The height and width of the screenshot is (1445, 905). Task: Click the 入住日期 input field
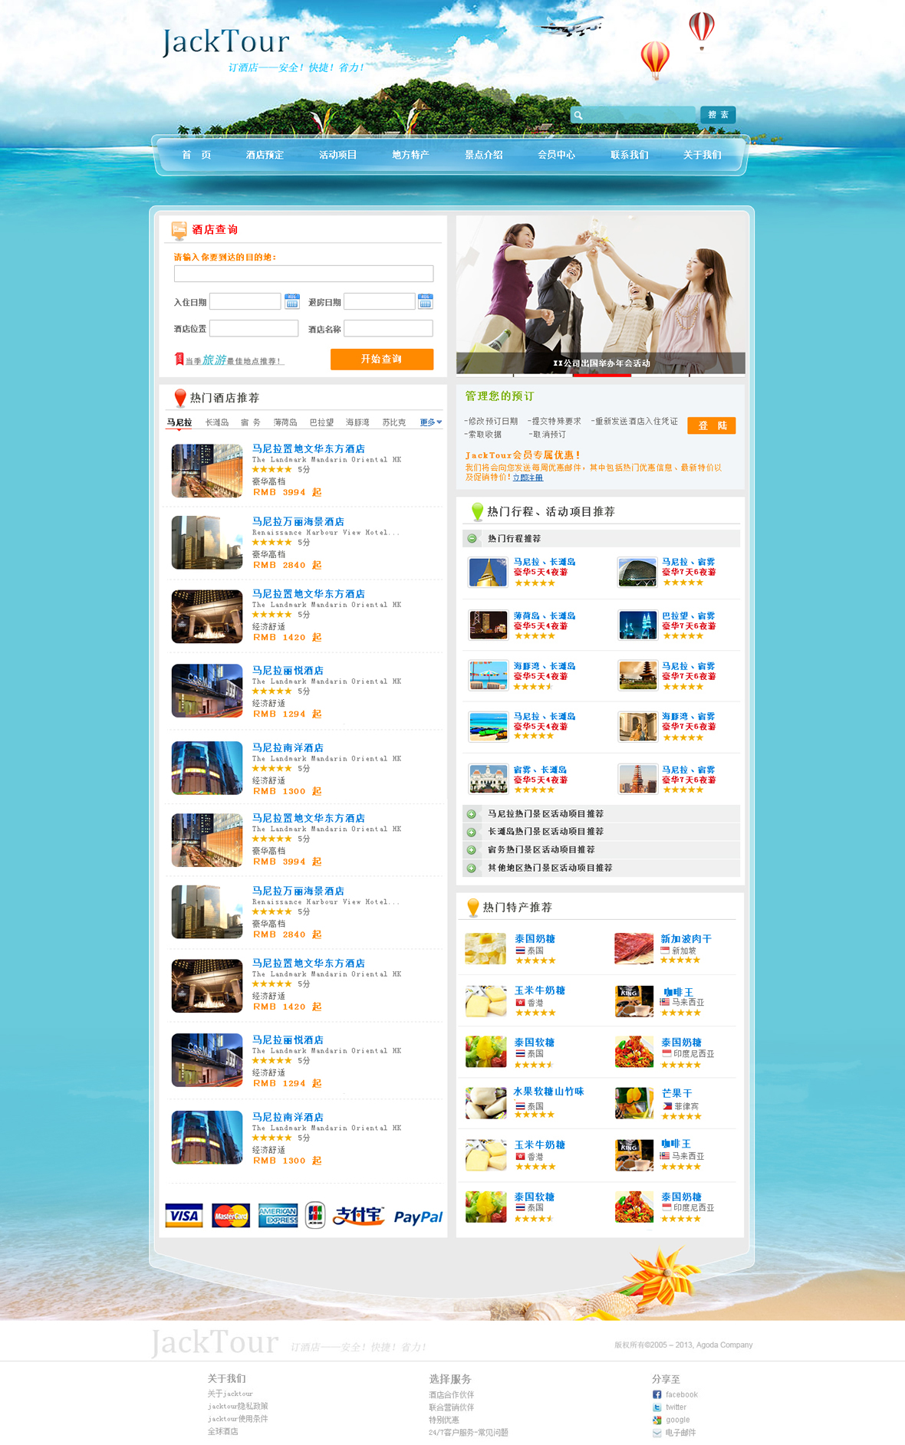(245, 301)
